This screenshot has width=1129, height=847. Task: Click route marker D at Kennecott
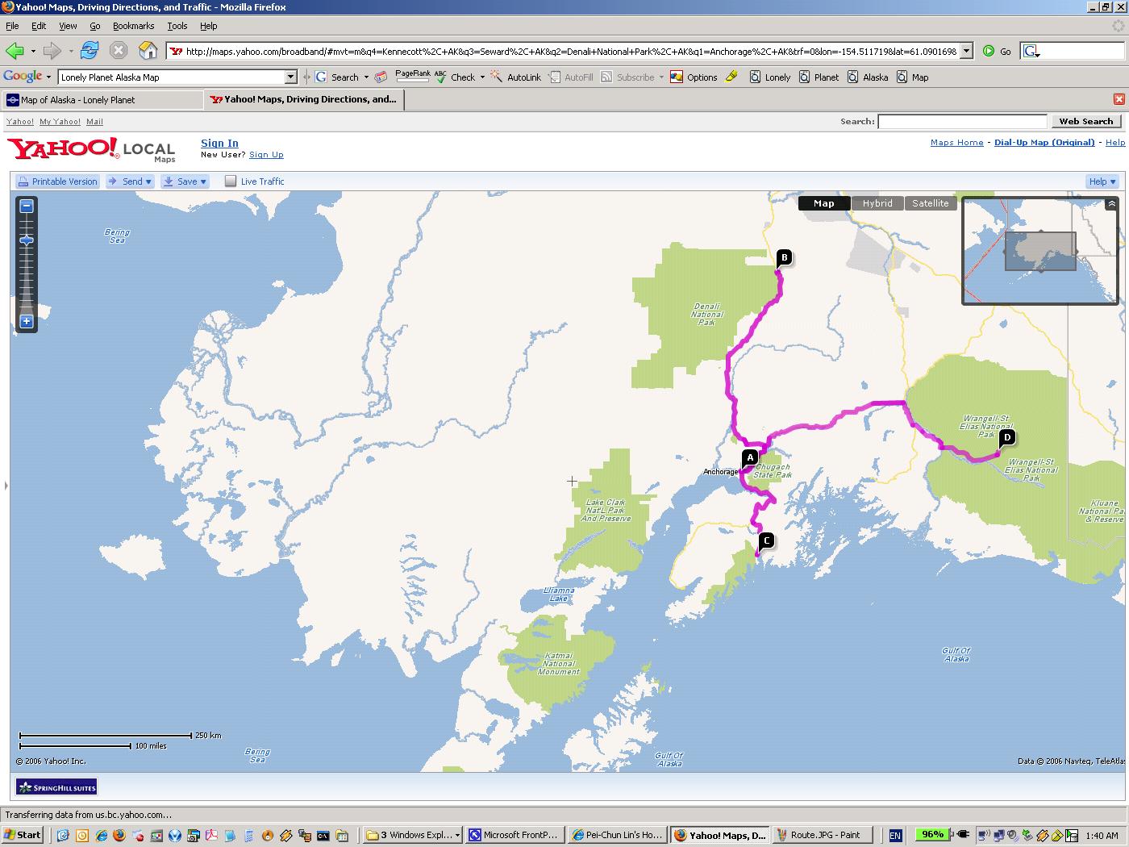coord(1006,438)
